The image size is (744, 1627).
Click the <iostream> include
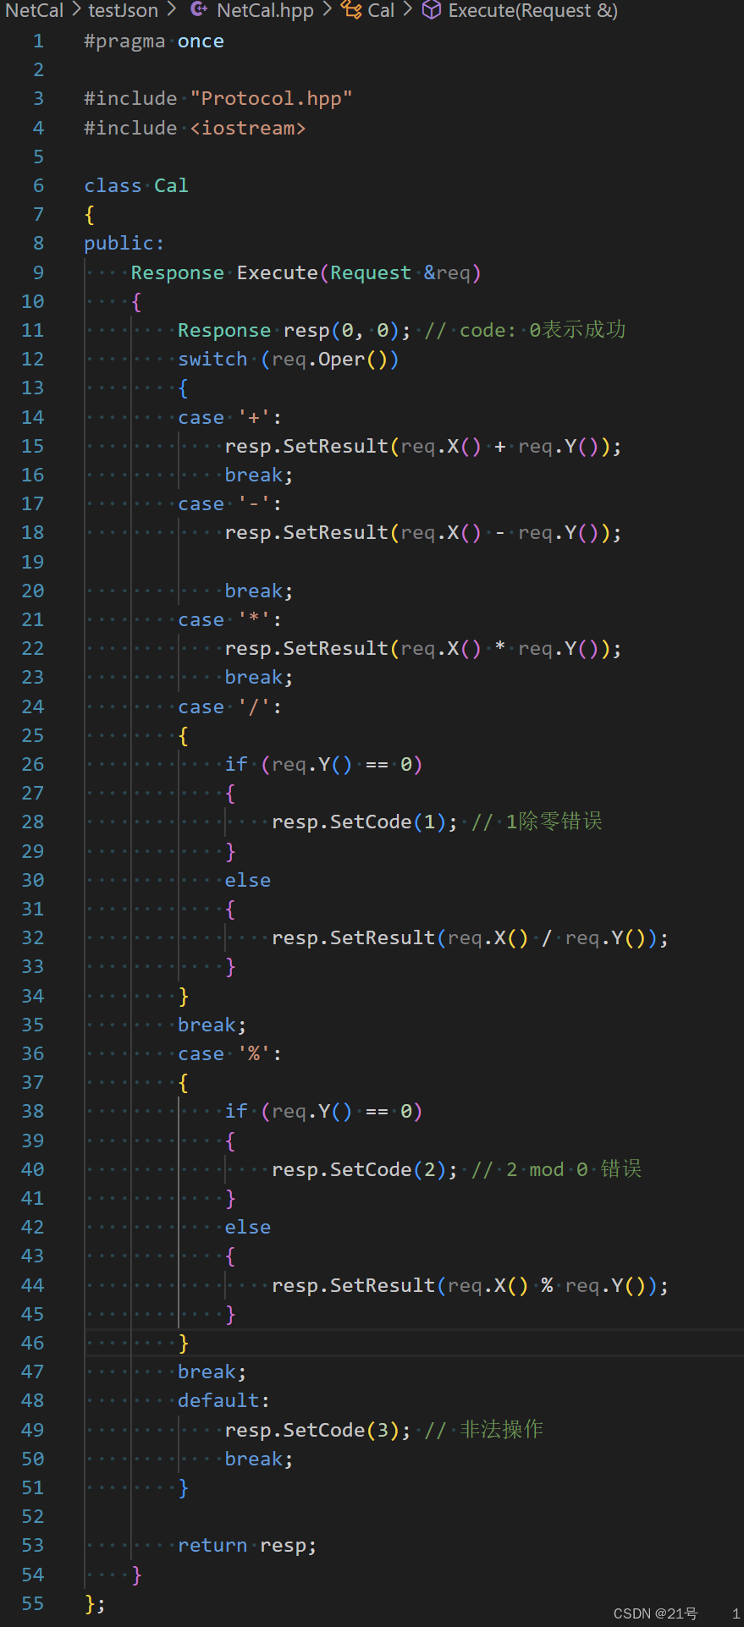[x=248, y=128]
